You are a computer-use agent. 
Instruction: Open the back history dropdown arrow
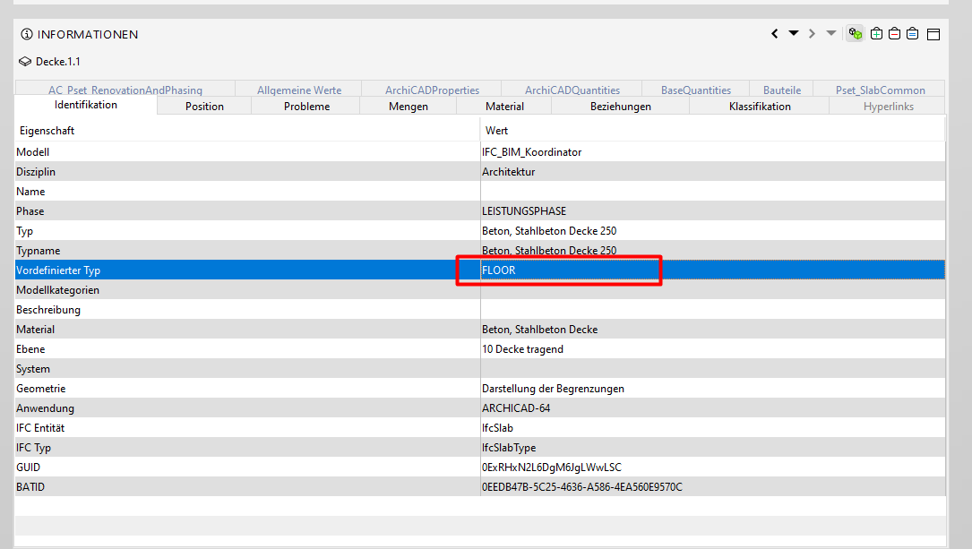(794, 33)
